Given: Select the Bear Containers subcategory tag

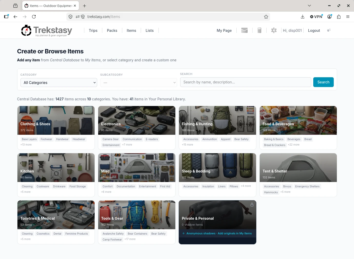Looking at the screenshot, I should [137, 234].
